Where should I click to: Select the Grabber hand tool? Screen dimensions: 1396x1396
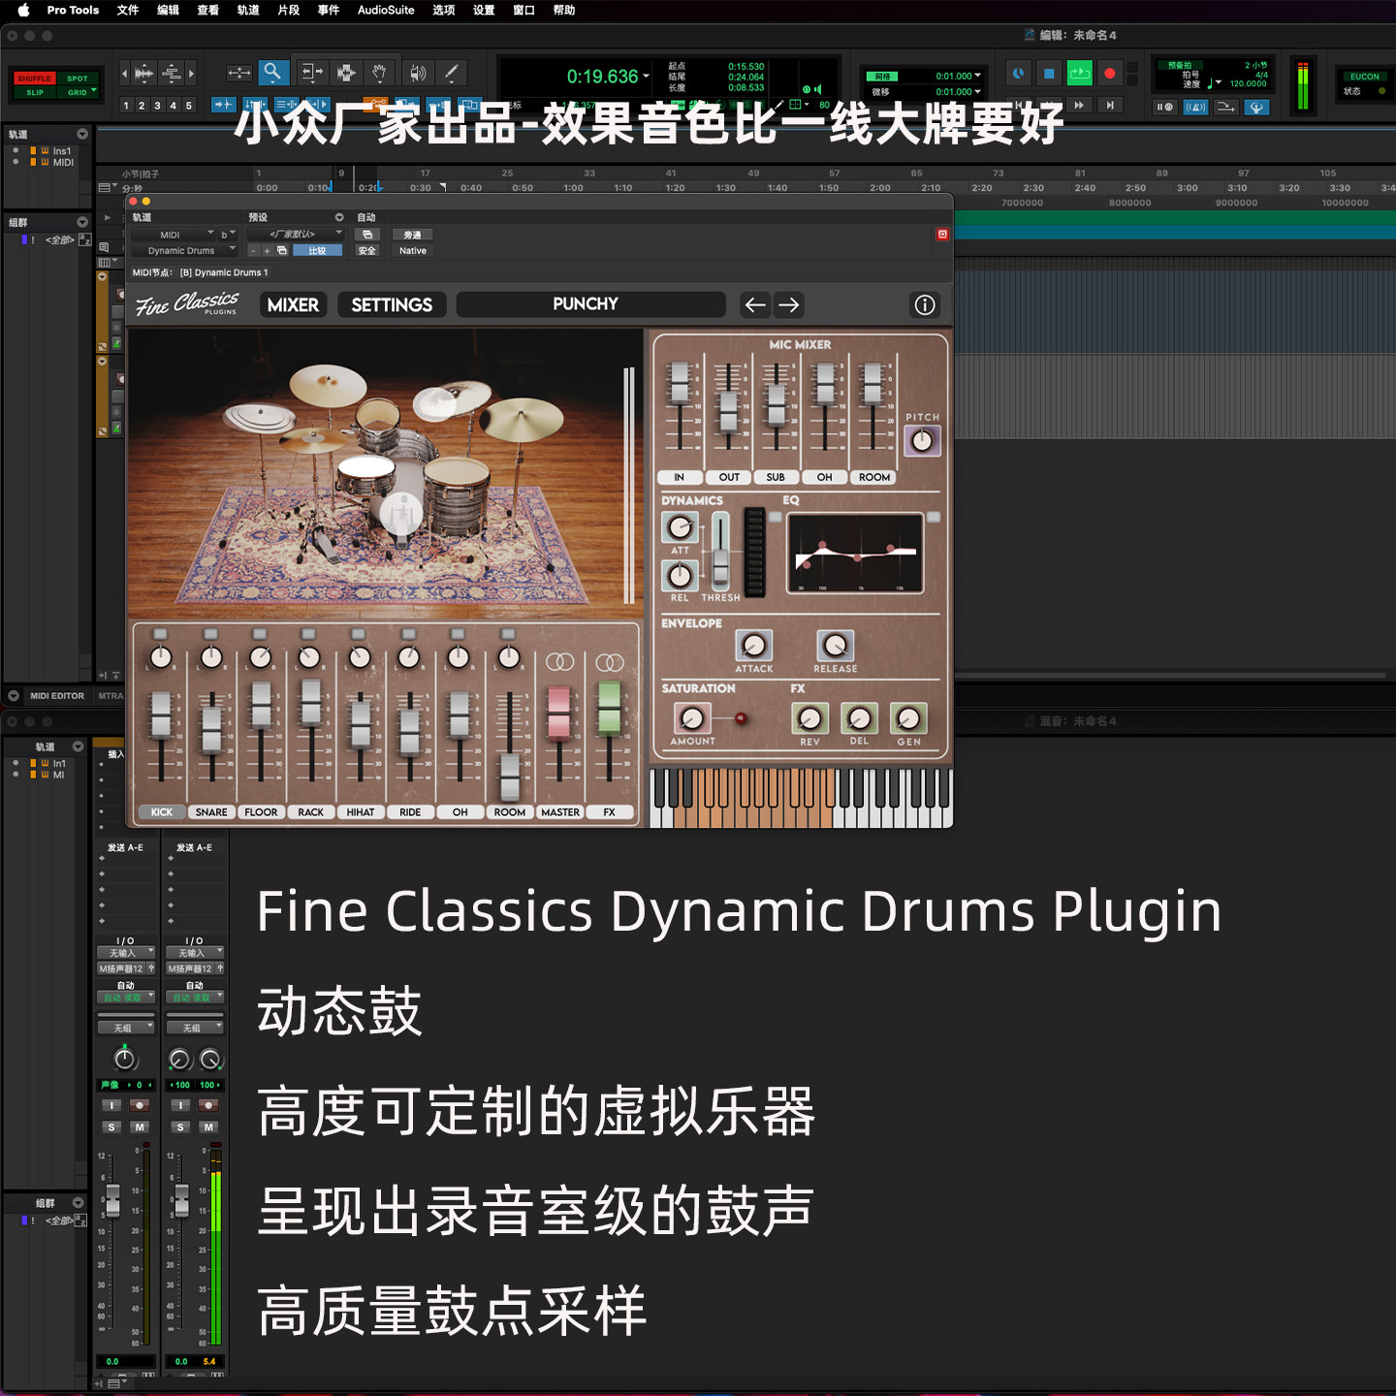(379, 72)
